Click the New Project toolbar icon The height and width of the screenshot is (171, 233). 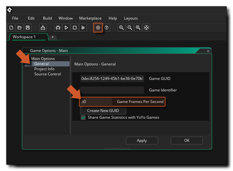[11, 28]
